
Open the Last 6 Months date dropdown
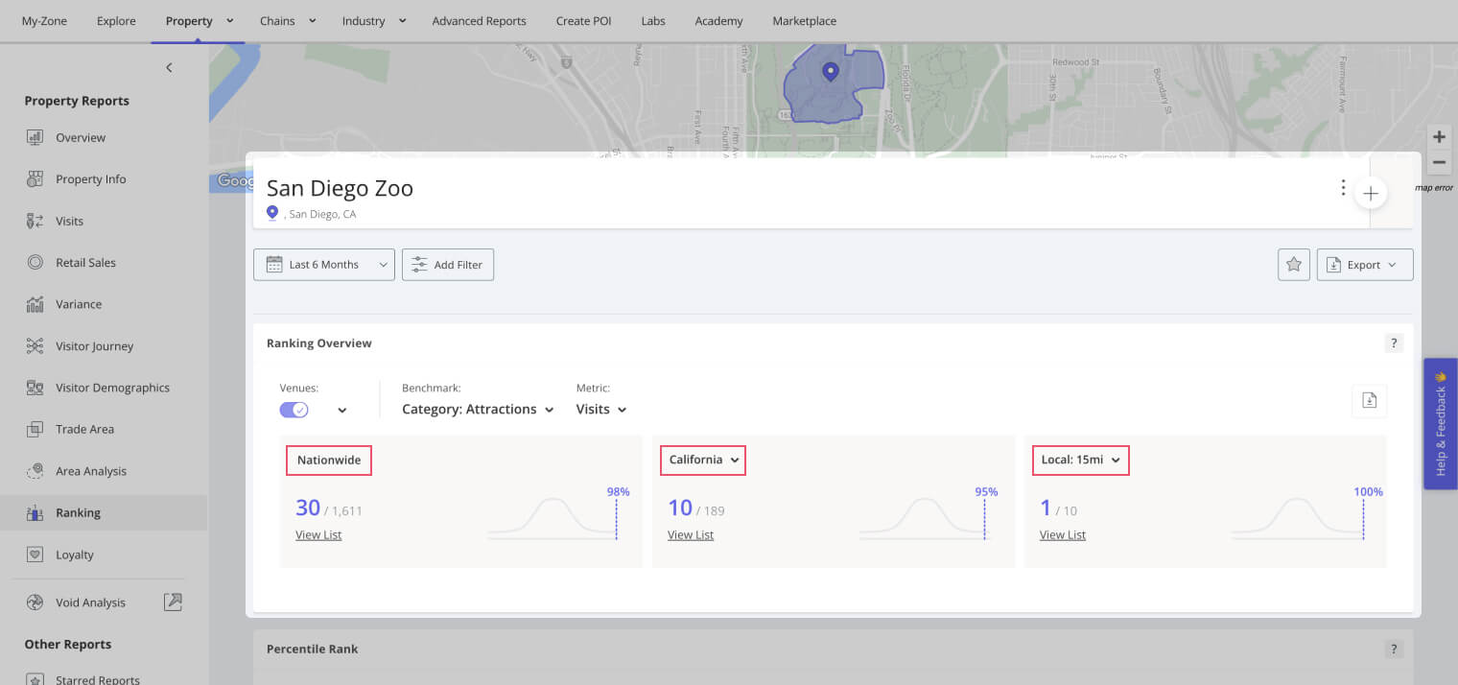(x=324, y=265)
